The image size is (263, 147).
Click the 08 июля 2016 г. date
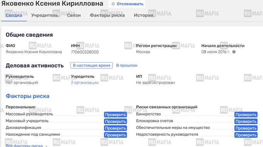click(215, 52)
